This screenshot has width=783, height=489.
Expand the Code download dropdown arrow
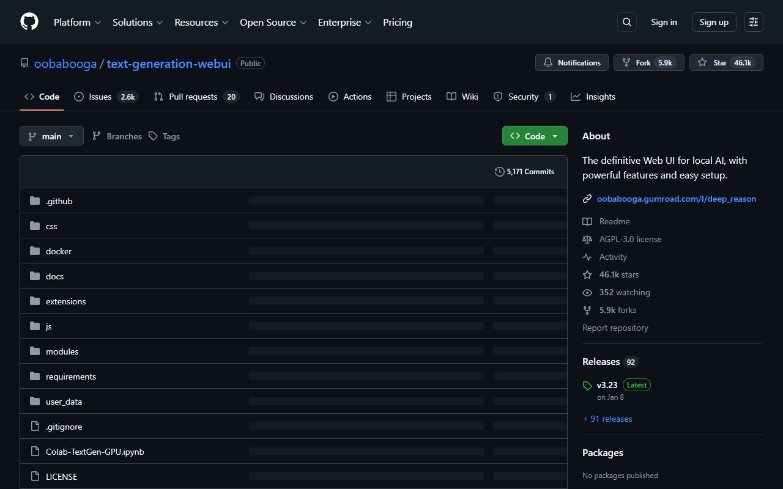(x=554, y=136)
